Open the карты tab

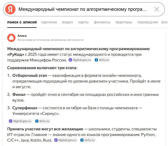[83, 22]
